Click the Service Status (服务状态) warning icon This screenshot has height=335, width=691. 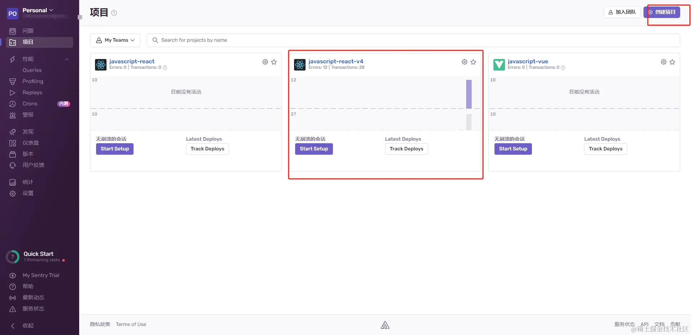[13, 309]
